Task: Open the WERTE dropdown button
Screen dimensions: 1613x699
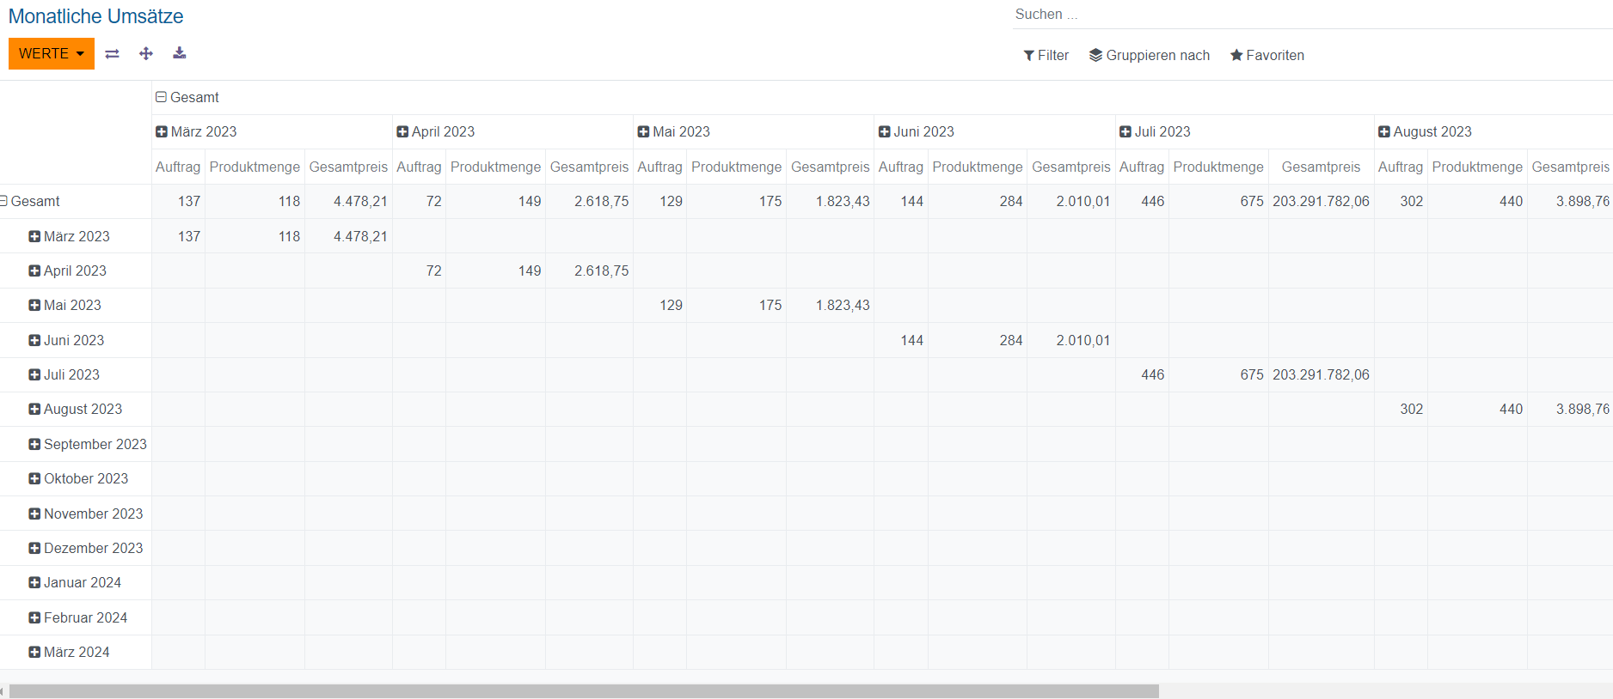Action: click(52, 53)
